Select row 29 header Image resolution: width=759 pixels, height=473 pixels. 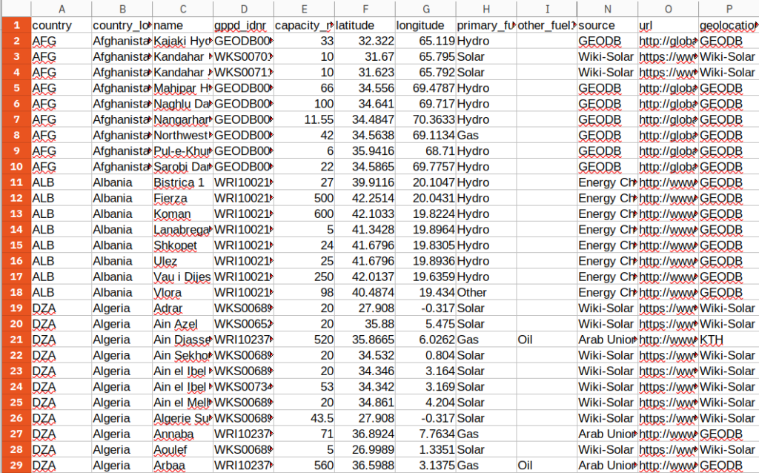tap(16, 466)
